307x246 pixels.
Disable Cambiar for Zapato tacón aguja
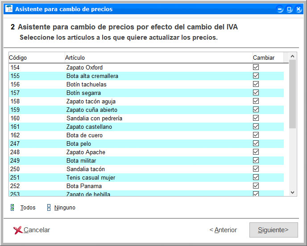click(256, 101)
